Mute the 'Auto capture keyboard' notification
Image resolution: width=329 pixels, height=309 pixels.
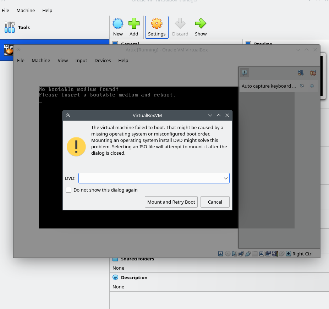[x=302, y=86]
